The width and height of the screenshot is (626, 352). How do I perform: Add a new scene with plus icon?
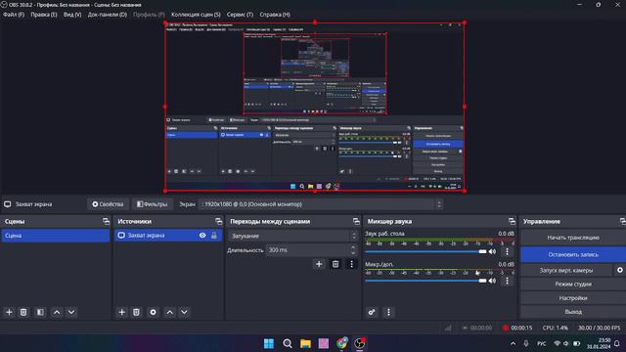point(9,312)
